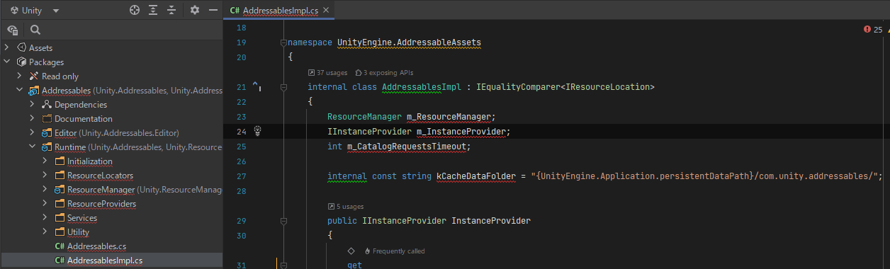The image size is (890, 269).
Task: Select the AddressablesImpl.cs editor tab
Action: pos(280,11)
